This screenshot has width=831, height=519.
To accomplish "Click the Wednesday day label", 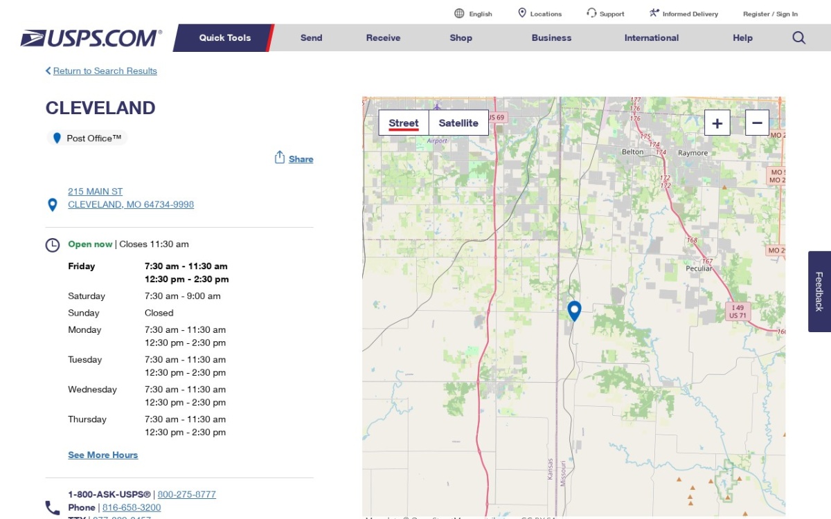I will [x=93, y=390].
